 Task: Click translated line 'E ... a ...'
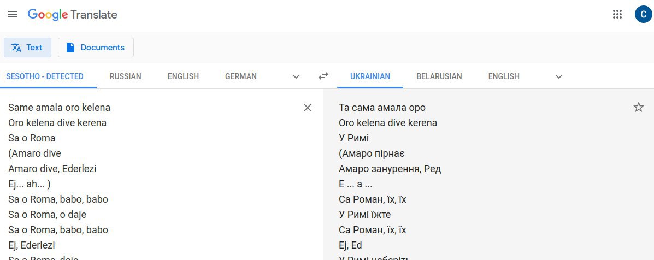point(356,184)
